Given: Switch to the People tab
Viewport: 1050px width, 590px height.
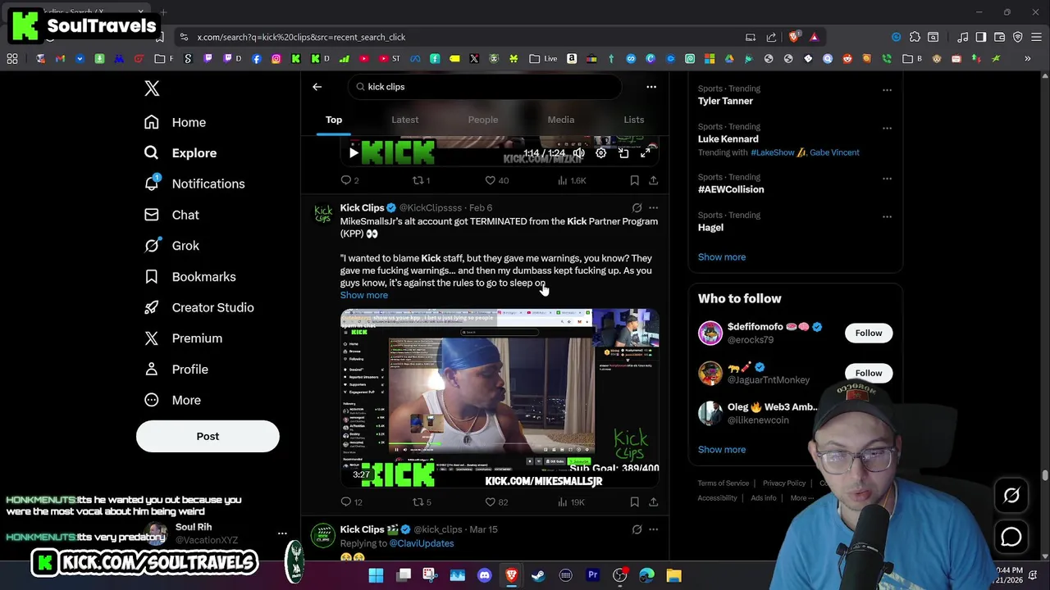Looking at the screenshot, I should coord(482,120).
